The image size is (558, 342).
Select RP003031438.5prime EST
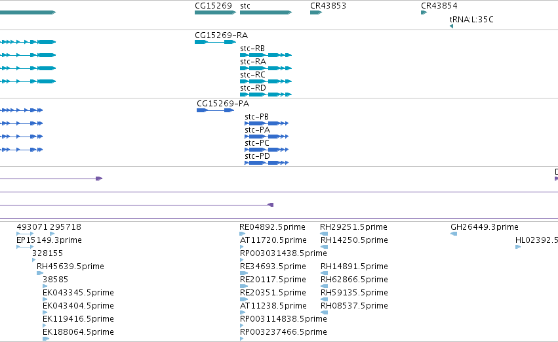click(x=242, y=260)
